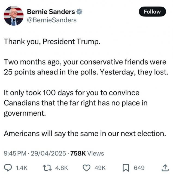This screenshot has height=178, width=173.
Task: Open the share upload icon
Action: (165, 168)
